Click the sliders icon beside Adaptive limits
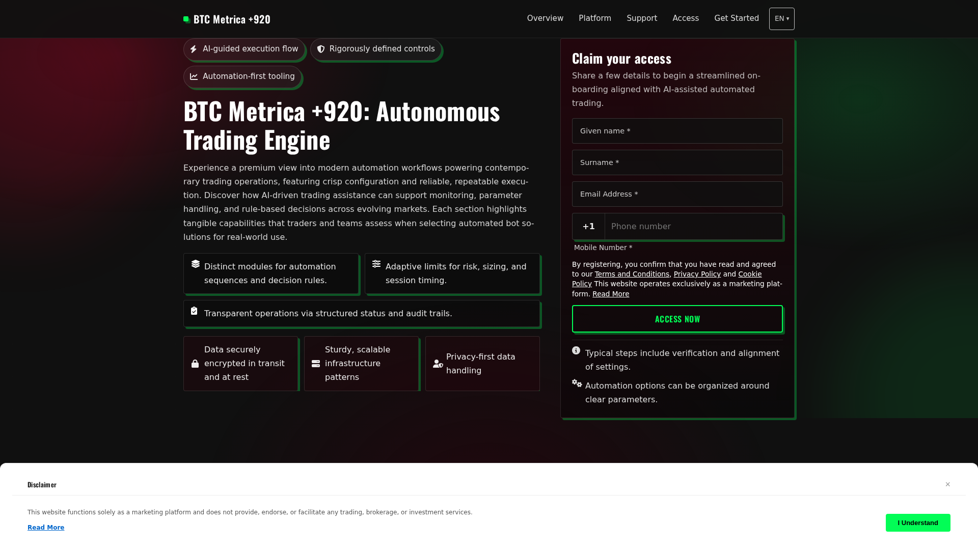978x550 pixels. pos(376,264)
